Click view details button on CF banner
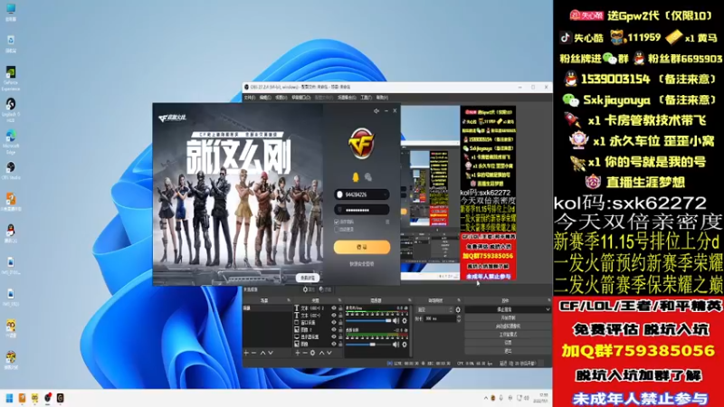The width and height of the screenshot is (724, 407). coord(308,278)
